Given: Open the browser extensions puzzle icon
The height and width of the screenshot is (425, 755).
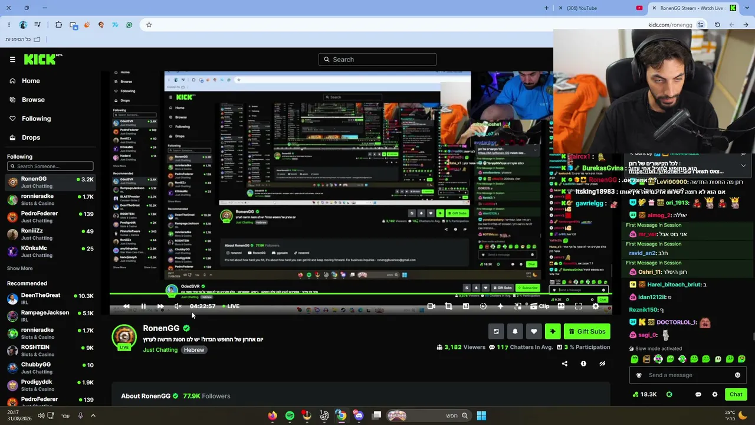Looking at the screenshot, I should point(58,25).
